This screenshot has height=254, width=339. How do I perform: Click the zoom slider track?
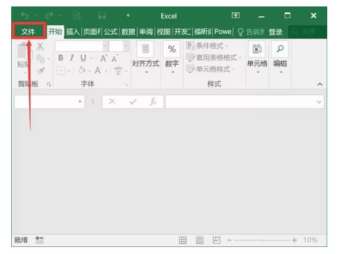pos(261,240)
